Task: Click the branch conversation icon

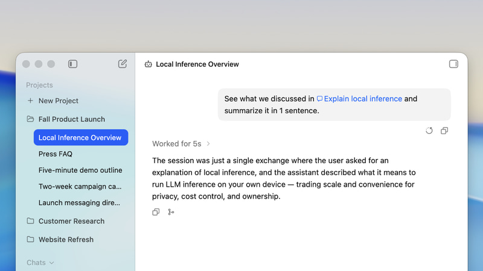Action: pyautogui.click(x=171, y=212)
